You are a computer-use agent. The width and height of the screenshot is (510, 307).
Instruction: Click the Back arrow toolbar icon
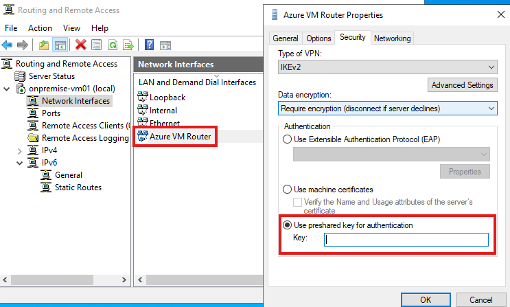[7, 45]
